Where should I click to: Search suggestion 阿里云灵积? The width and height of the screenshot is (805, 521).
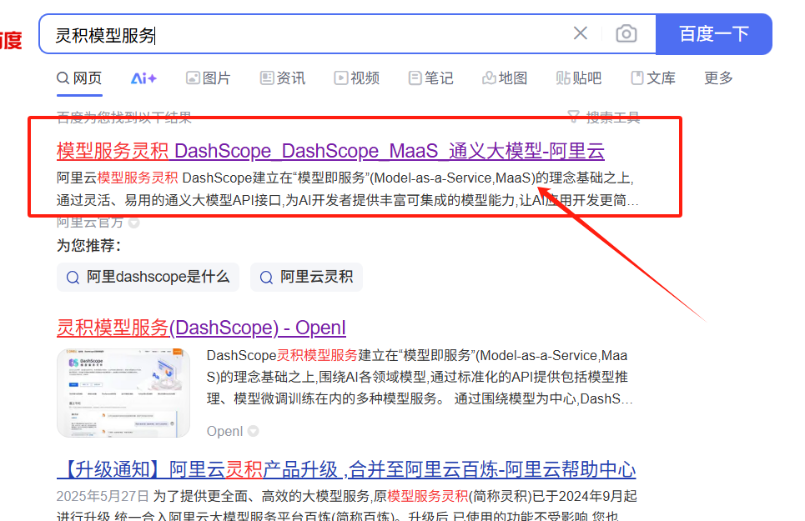pyautogui.click(x=306, y=277)
